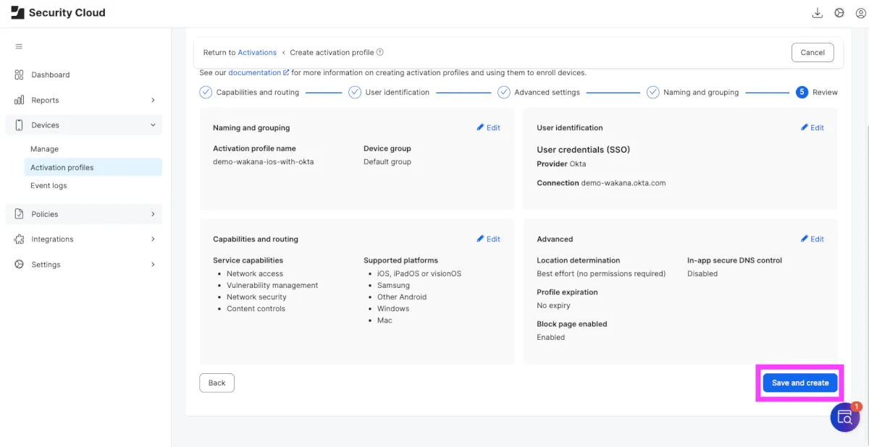Open the floating search chat widget
869x447 pixels.
point(844,417)
